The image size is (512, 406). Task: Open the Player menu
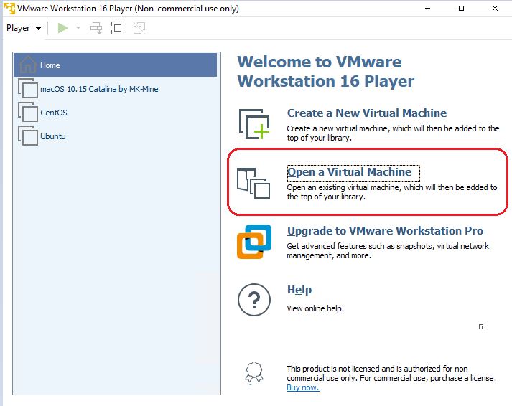coord(23,28)
